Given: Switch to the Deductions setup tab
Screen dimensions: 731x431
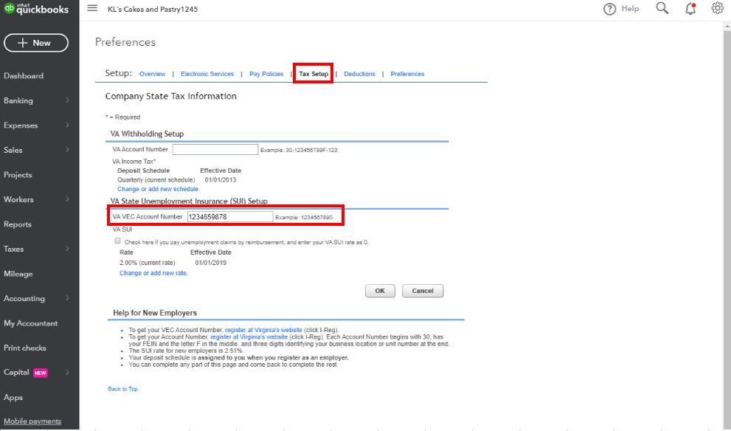Looking at the screenshot, I should click(359, 74).
